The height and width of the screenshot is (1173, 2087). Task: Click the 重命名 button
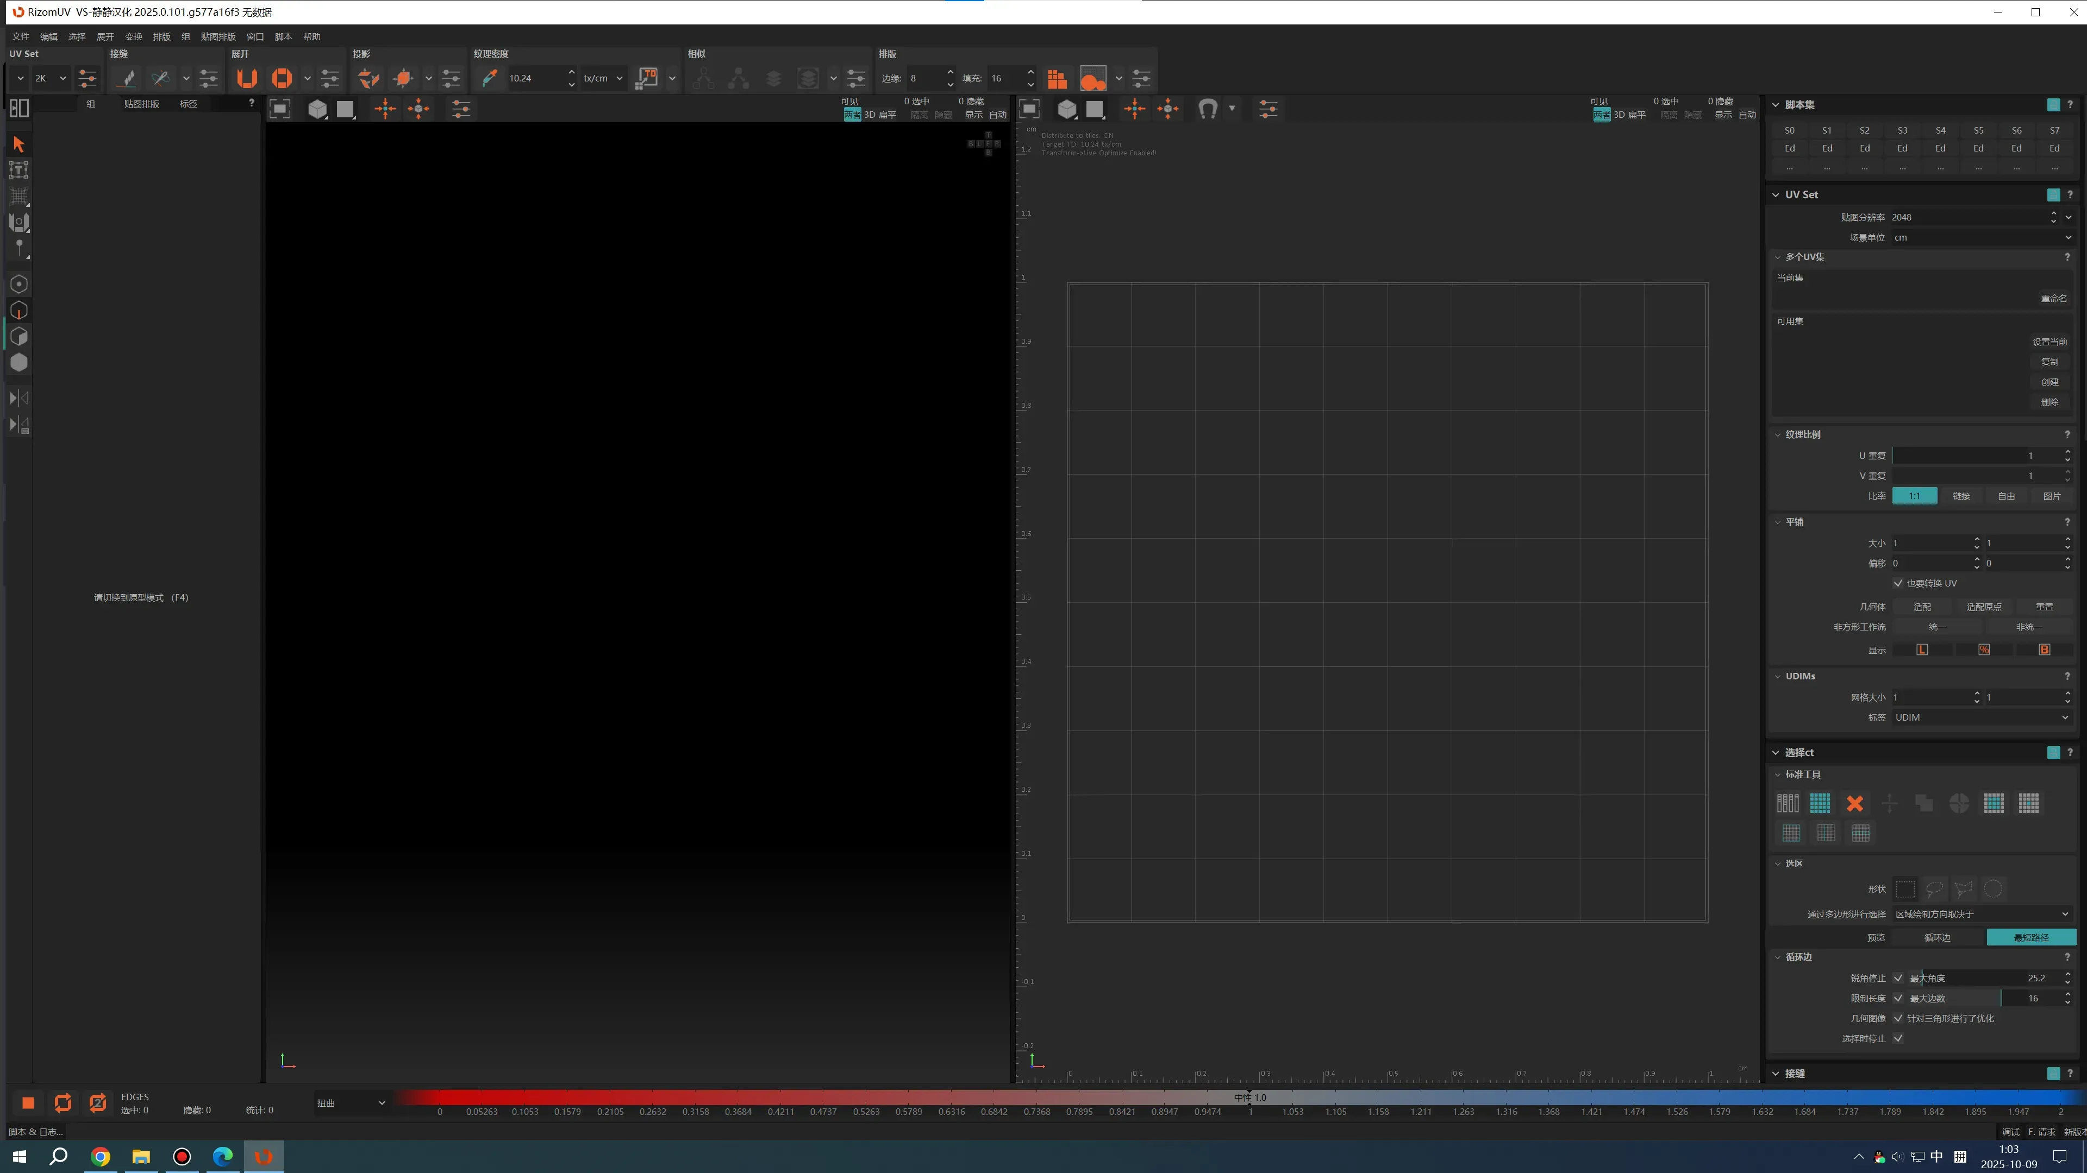pos(2053,298)
